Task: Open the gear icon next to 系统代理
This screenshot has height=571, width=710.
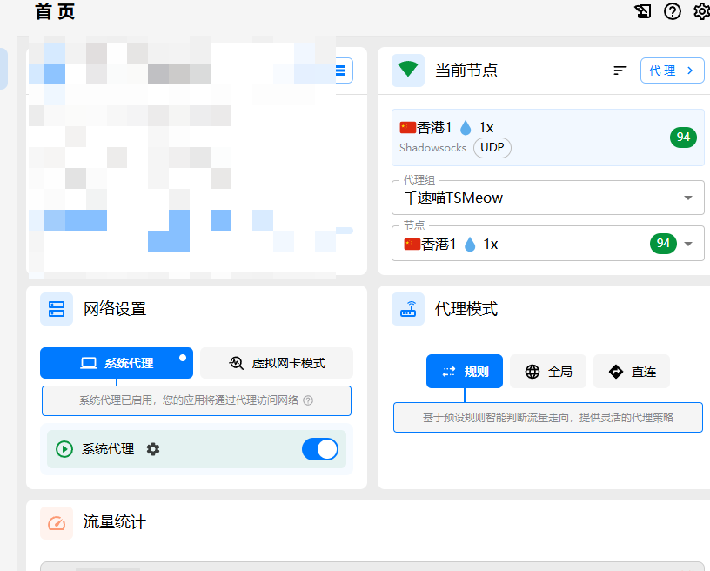Action: pos(153,449)
